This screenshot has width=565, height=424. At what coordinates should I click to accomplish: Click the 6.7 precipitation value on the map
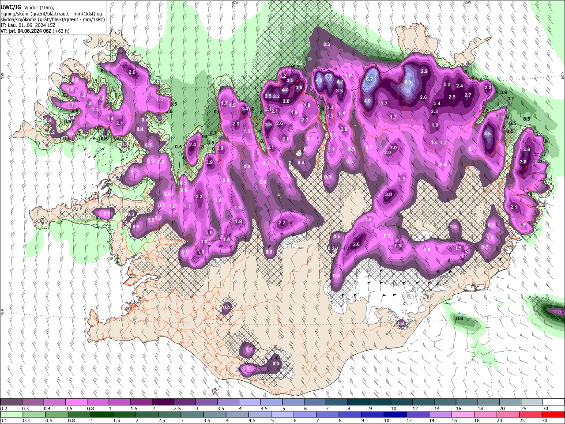370,79
